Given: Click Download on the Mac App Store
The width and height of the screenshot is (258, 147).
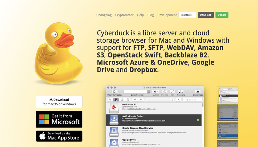Looking at the screenshot, I should (59, 136).
